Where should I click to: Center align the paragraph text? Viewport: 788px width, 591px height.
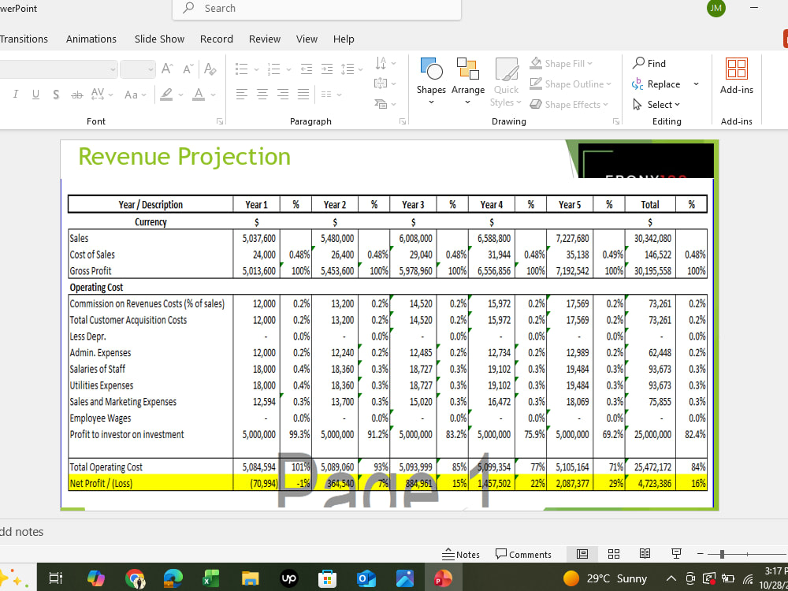[262, 94]
